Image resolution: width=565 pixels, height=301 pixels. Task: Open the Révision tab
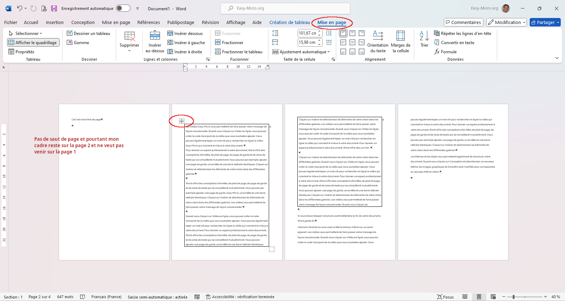point(210,22)
